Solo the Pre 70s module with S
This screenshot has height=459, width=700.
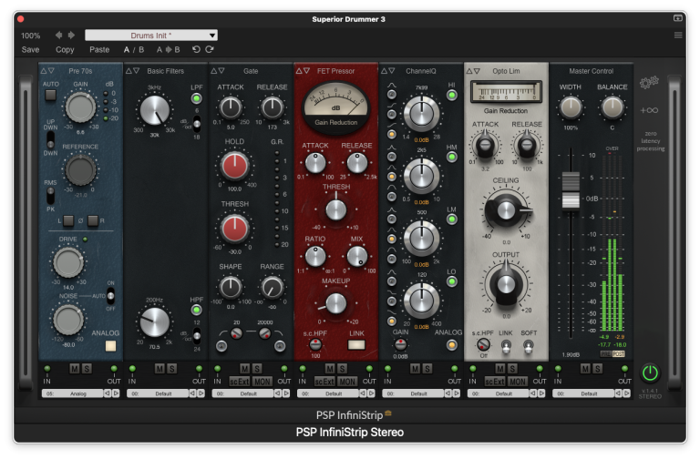coord(87,369)
